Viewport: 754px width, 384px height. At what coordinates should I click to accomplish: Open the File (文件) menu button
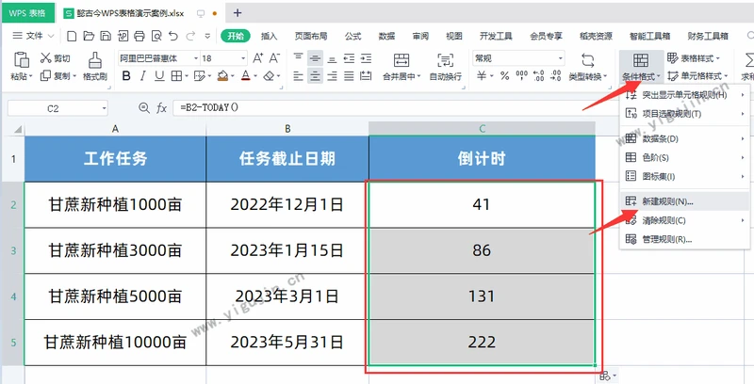point(33,36)
